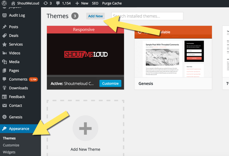This screenshot has width=229, height=156.
Task: Click the Posts pushpin icon
Action: [5, 27]
